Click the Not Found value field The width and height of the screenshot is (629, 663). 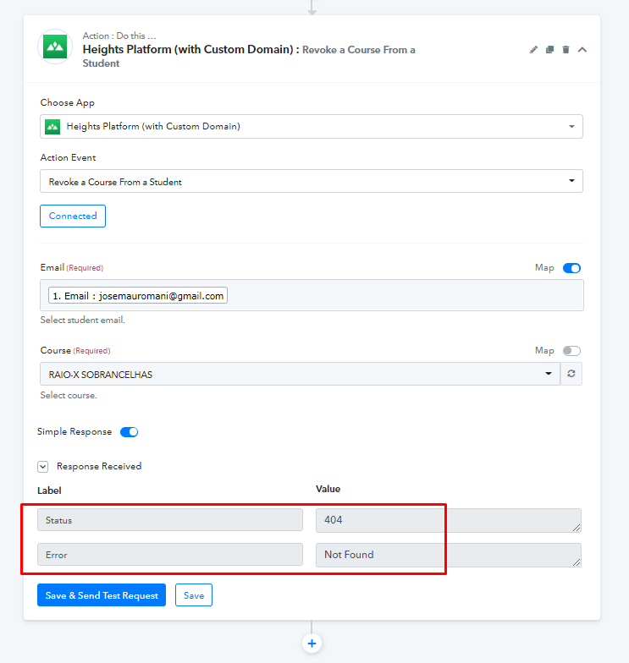pyautogui.click(x=449, y=555)
